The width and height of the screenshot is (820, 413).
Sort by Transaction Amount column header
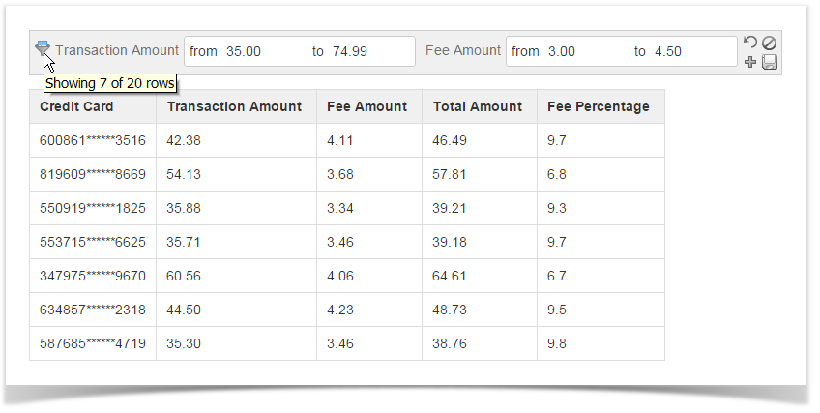coord(234,106)
